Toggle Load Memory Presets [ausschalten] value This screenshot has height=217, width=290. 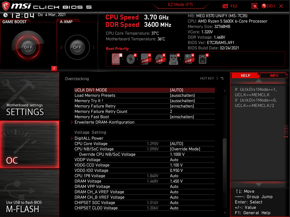(182, 95)
